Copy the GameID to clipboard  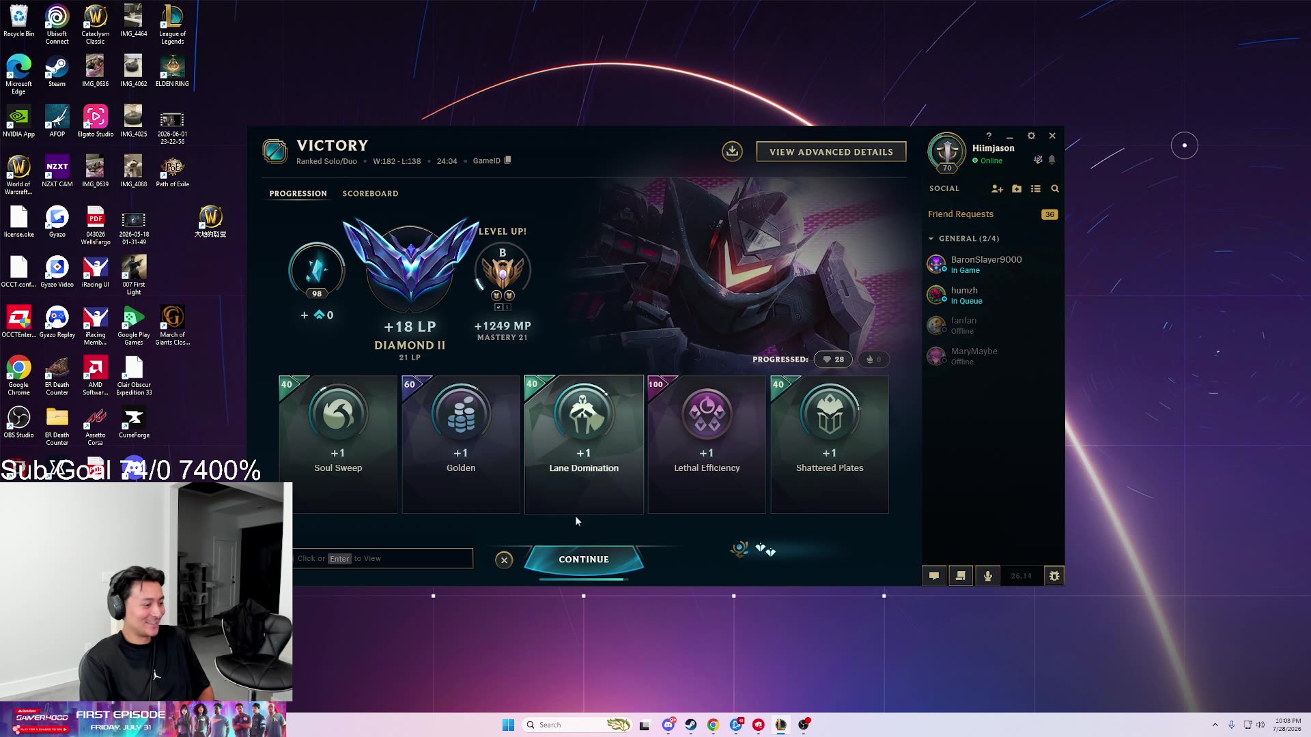[x=507, y=160]
